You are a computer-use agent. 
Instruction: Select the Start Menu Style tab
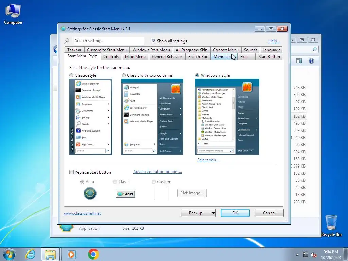82,56
